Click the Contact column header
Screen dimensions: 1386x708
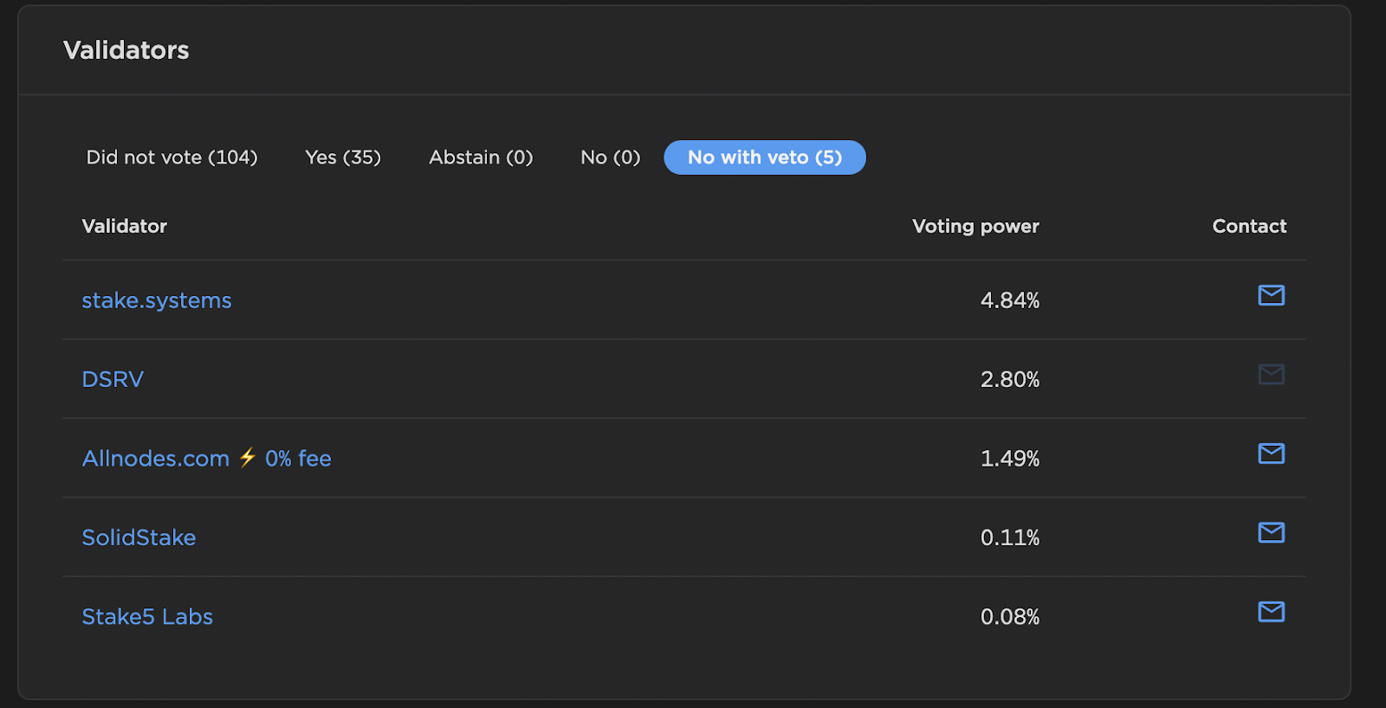(1249, 227)
